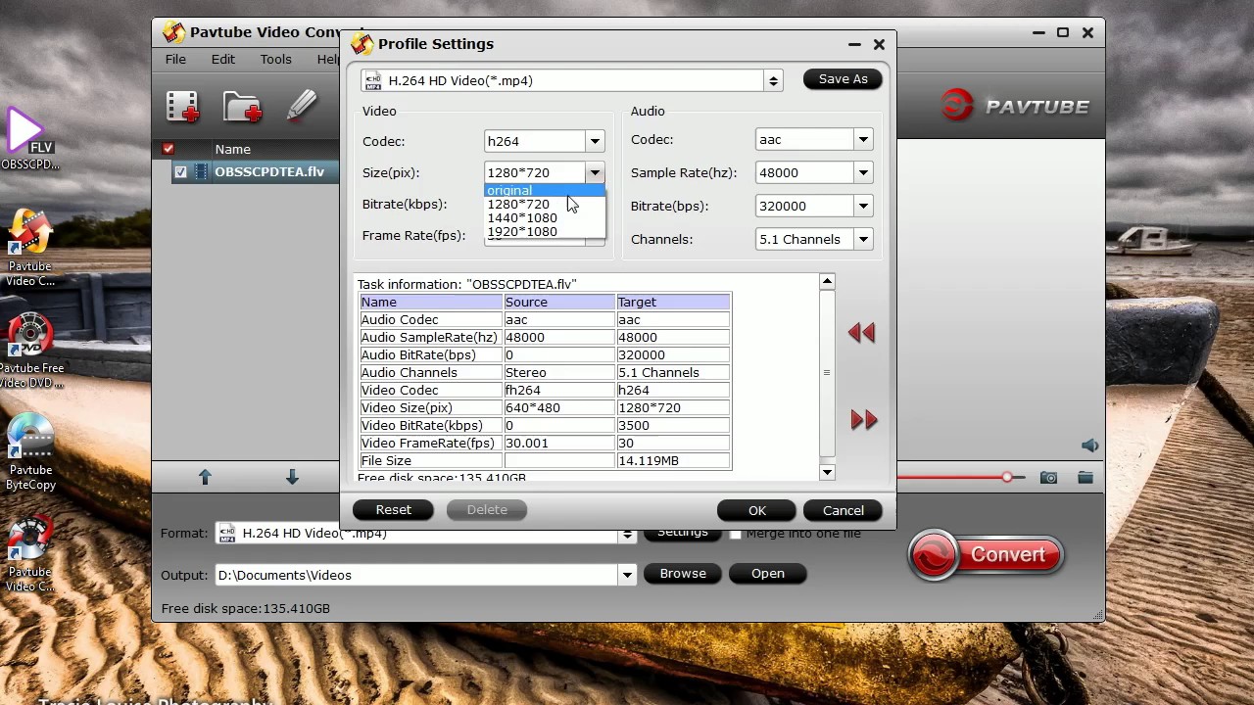
Task: Select 1280*720 in size list
Action: click(x=545, y=205)
